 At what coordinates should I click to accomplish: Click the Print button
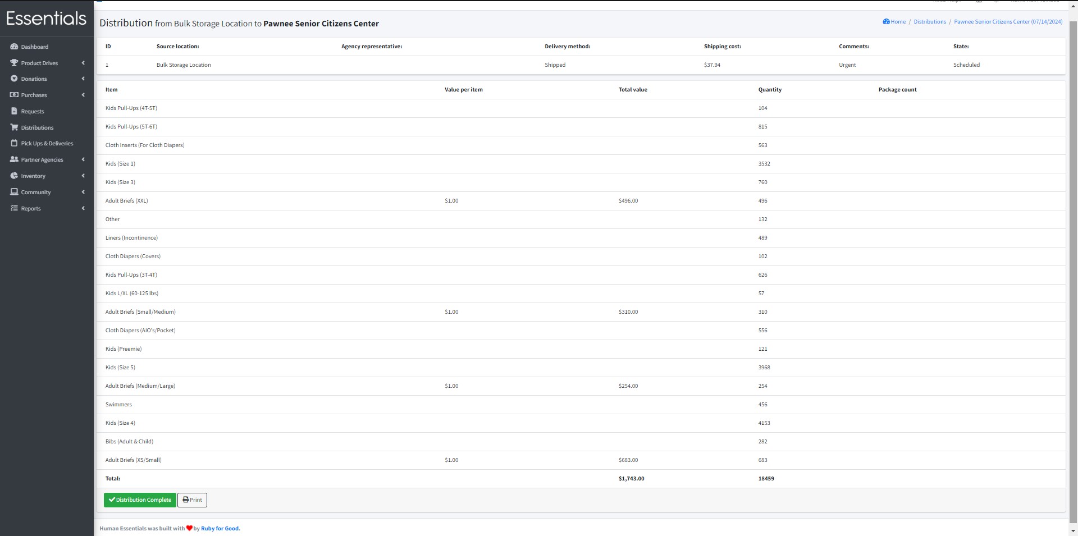192,500
